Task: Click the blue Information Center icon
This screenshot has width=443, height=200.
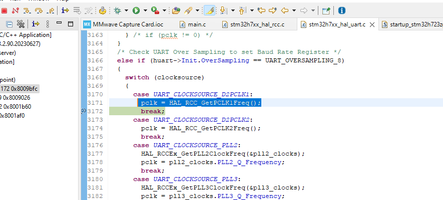Action: [x=341, y=10]
